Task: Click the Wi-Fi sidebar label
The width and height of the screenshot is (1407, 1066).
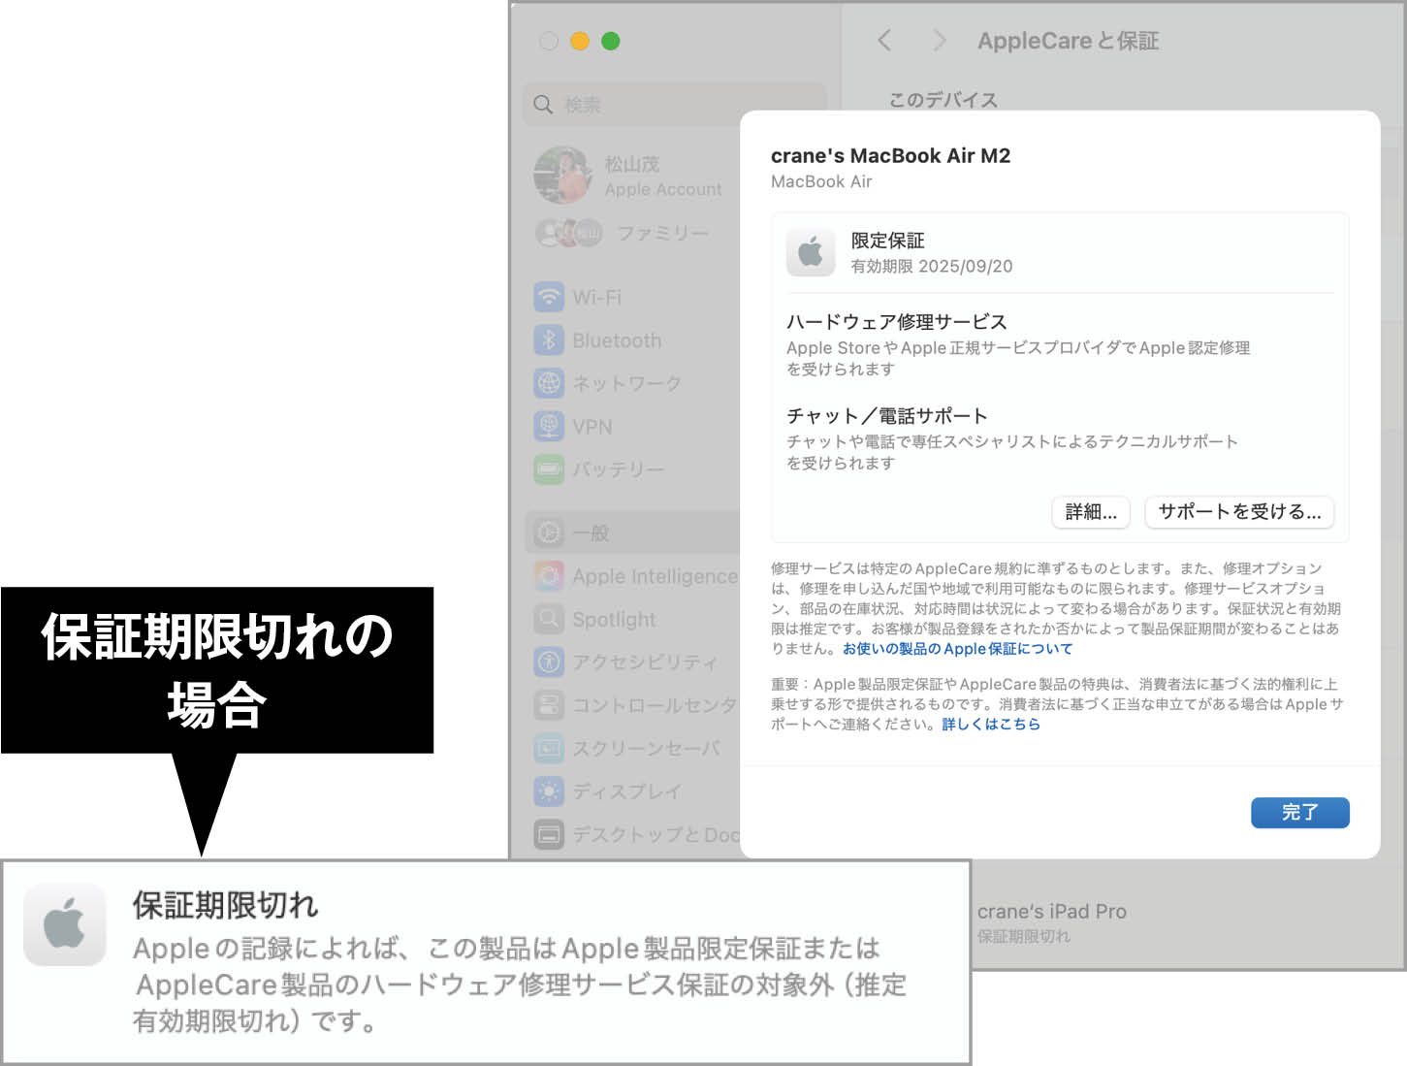Action: [x=597, y=298]
